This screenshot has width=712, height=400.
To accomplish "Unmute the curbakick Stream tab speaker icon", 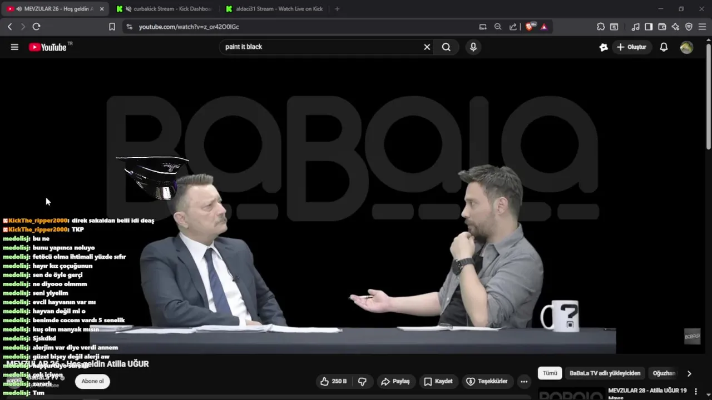I will [x=128, y=9].
